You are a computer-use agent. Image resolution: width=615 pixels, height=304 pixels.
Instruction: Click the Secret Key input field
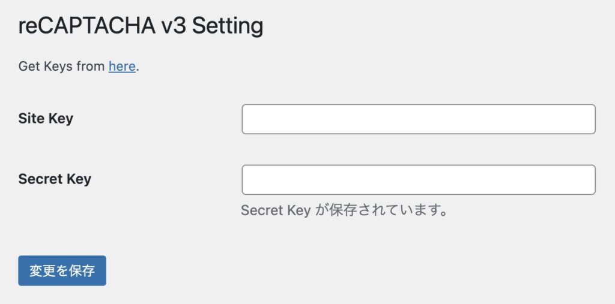[x=418, y=180]
